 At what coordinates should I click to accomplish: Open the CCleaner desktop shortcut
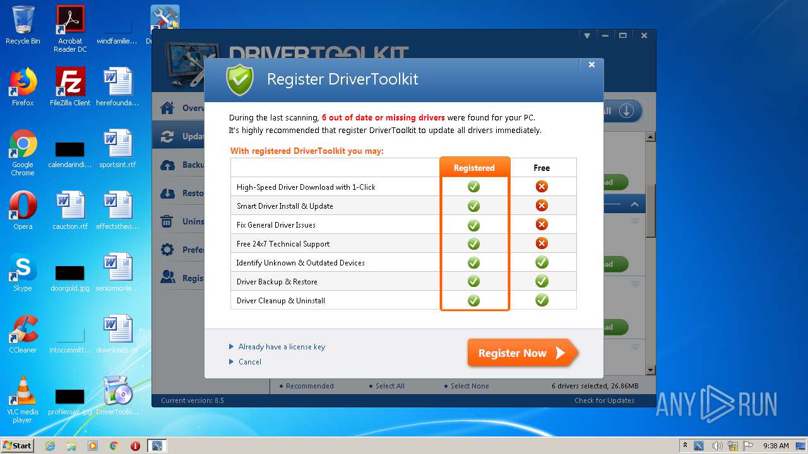pos(23,334)
